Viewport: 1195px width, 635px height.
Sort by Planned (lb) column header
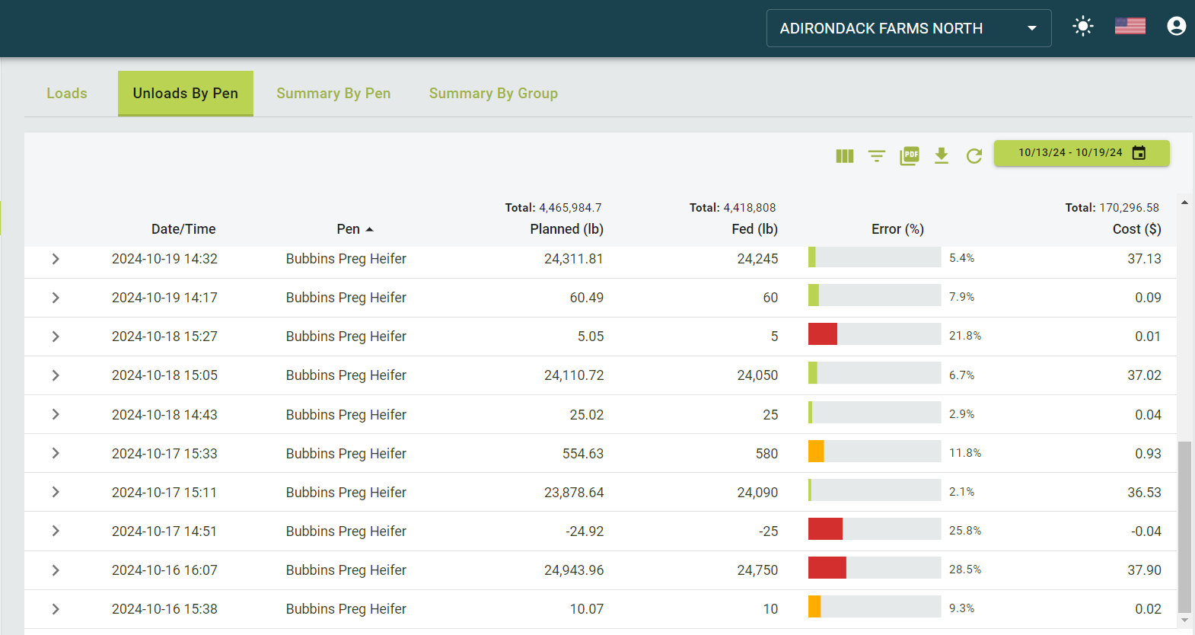pyautogui.click(x=567, y=229)
